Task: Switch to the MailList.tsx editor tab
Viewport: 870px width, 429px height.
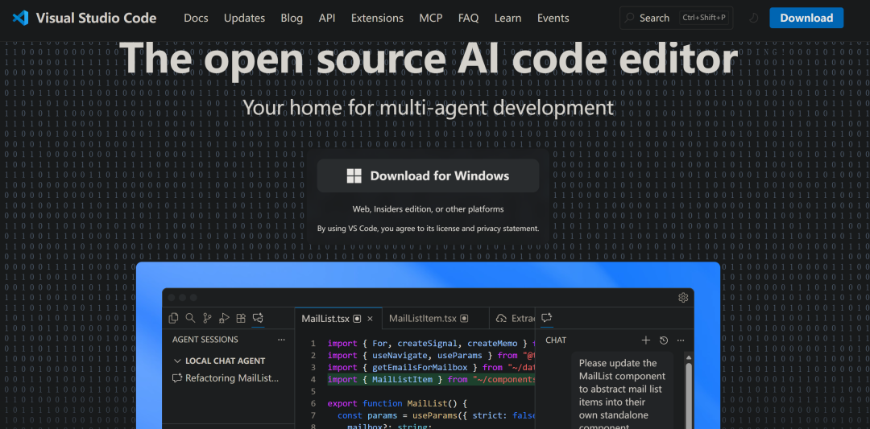Action: click(x=338, y=319)
